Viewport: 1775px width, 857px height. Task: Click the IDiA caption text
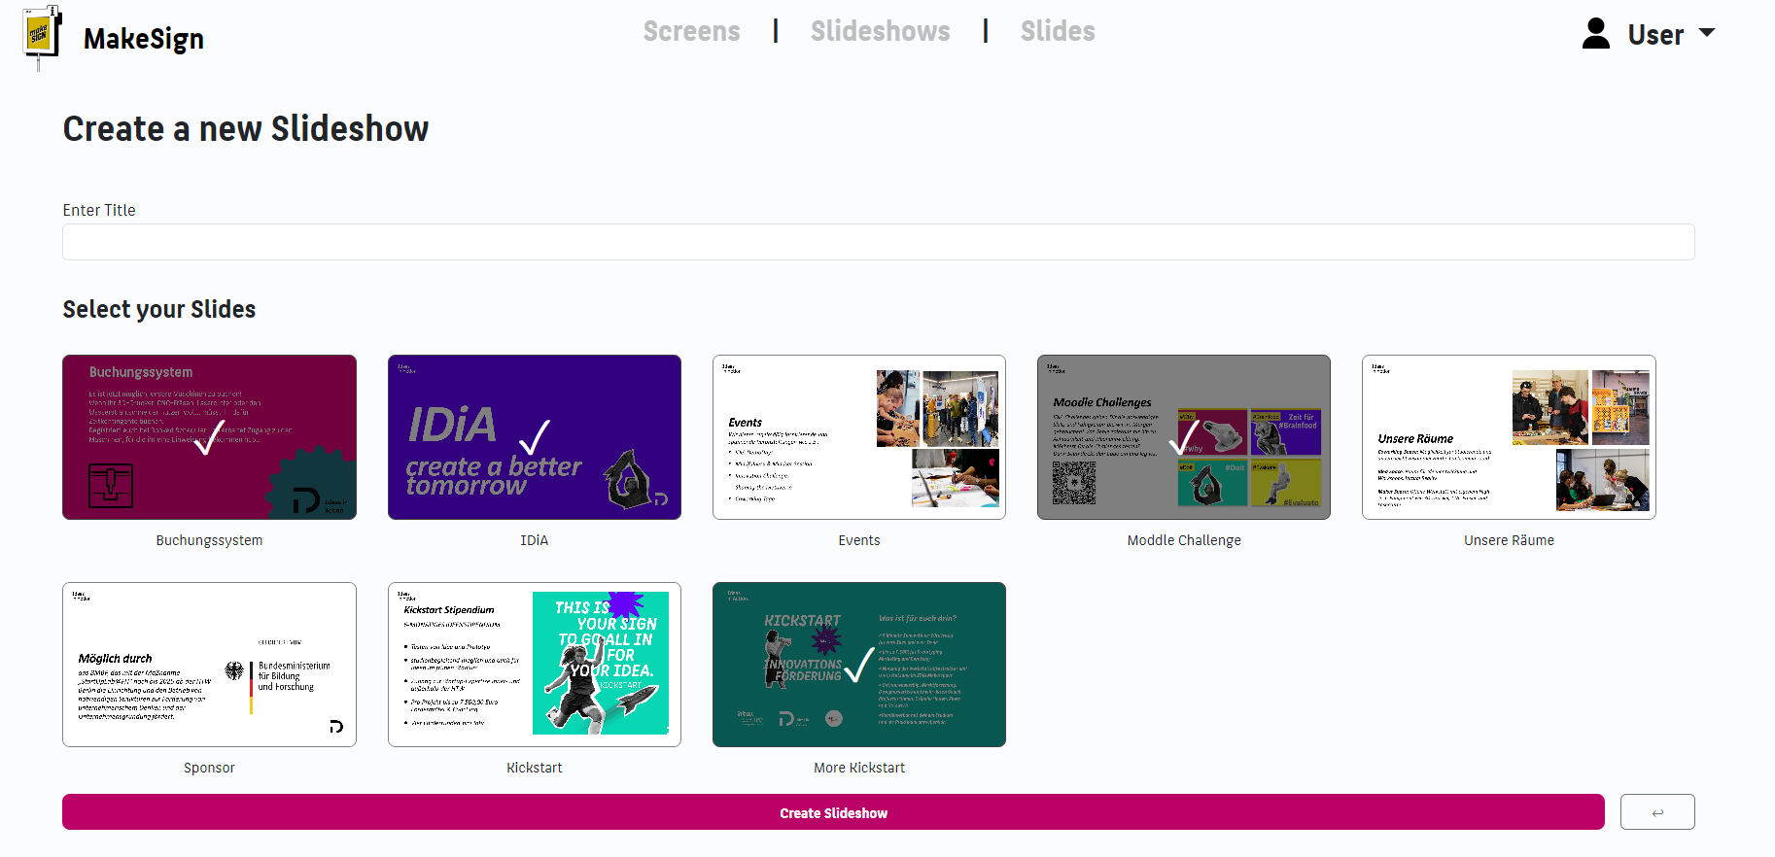pos(534,540)
